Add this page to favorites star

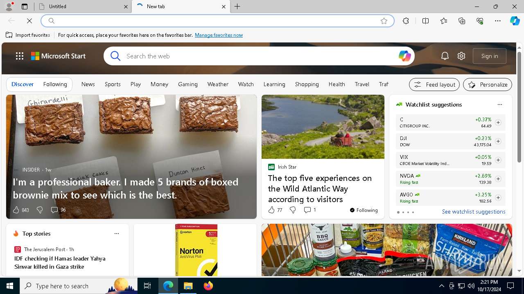(384, 21)
